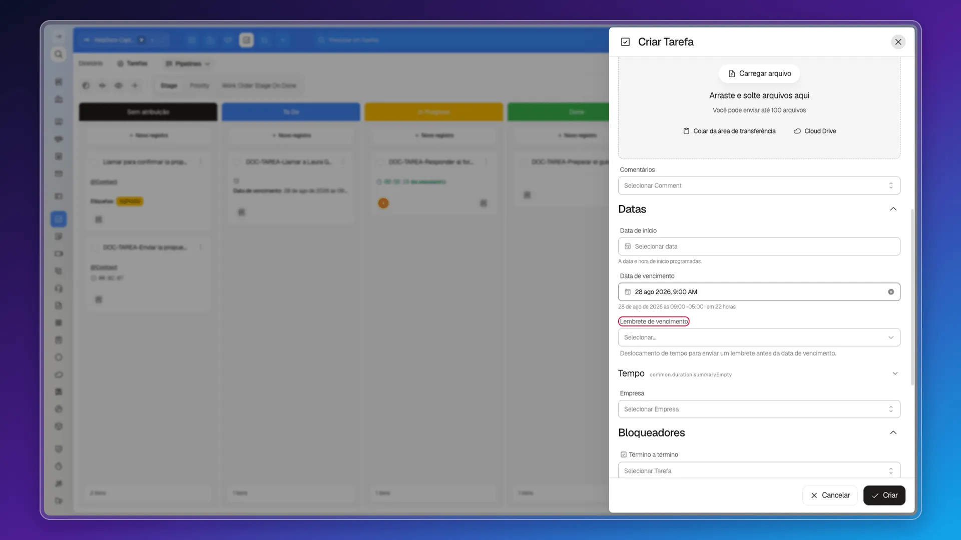Click the search icon in left sidebar
The width and height of the screenshot is (961, 540).
pos(59,54)
